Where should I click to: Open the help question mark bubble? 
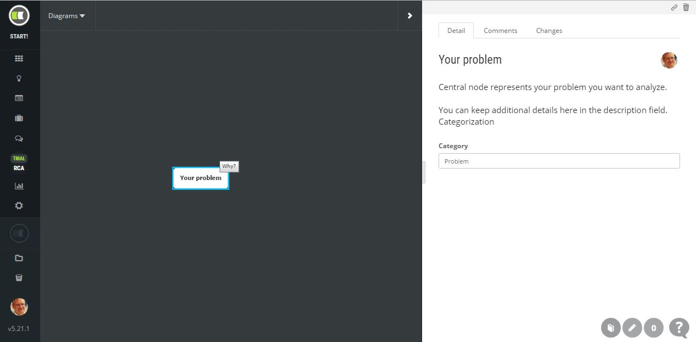[680, 328]
